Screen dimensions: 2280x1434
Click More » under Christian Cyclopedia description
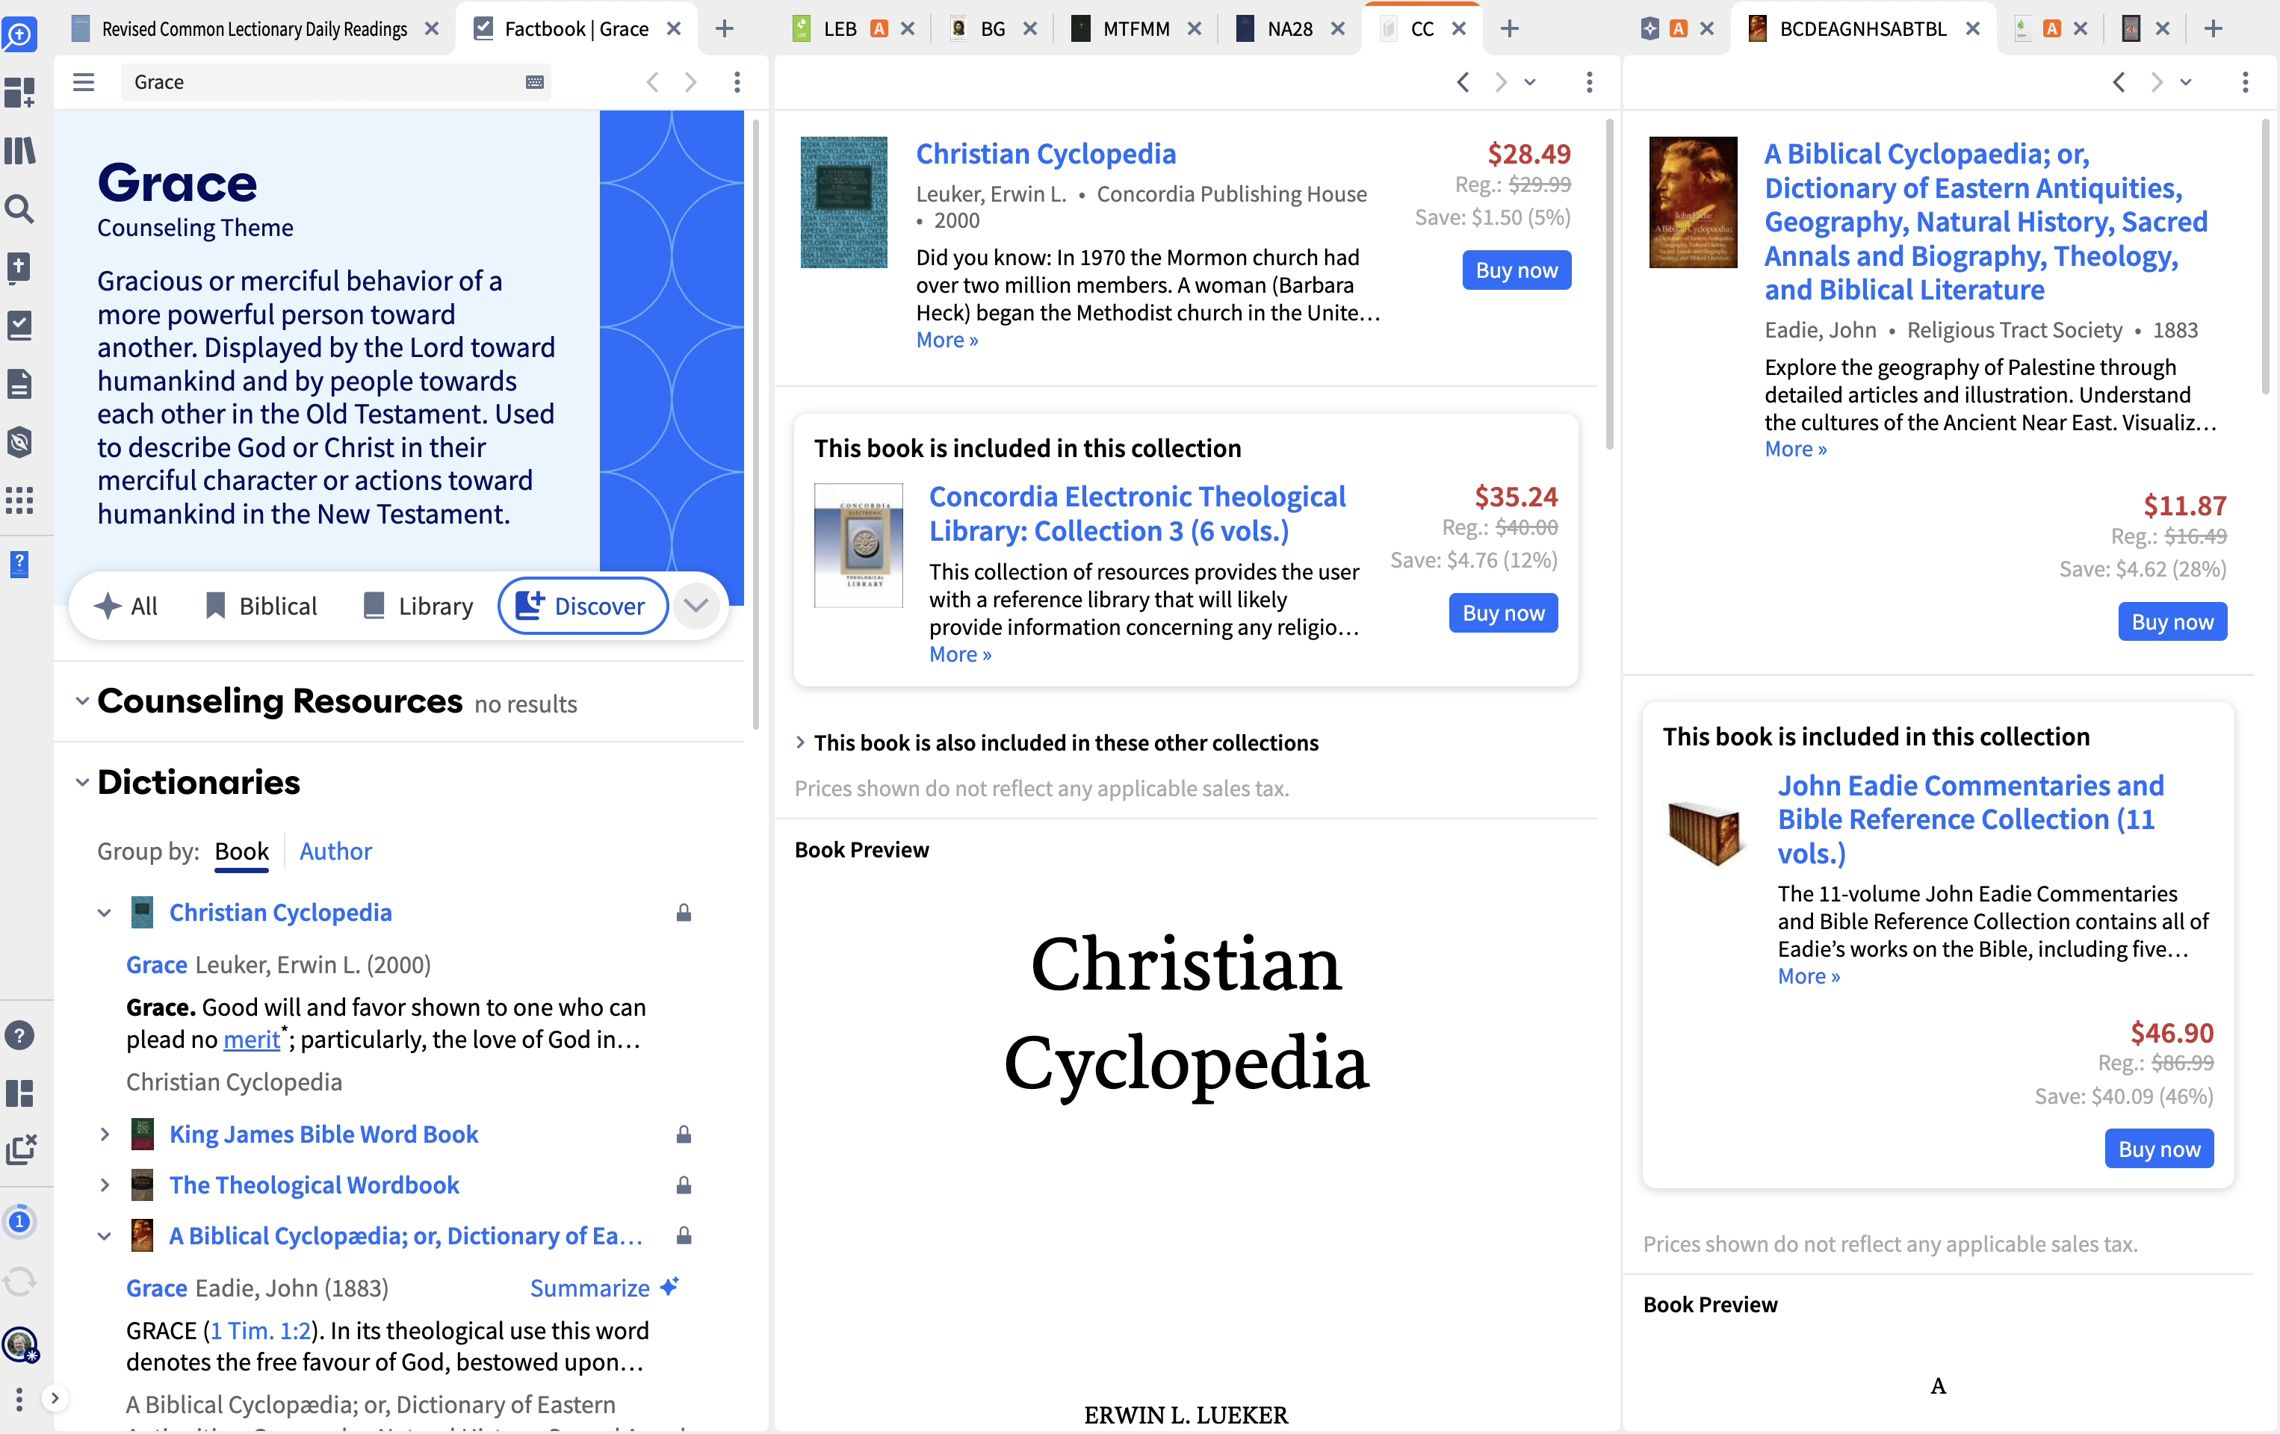coord(947,340)
